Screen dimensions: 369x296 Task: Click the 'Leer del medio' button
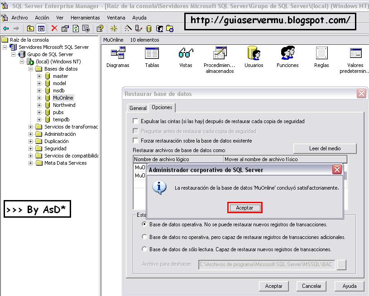325,148
